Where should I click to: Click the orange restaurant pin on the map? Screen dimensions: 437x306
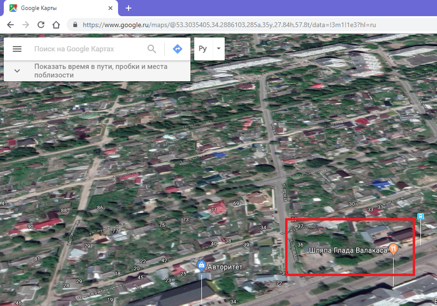coord(394,250)
